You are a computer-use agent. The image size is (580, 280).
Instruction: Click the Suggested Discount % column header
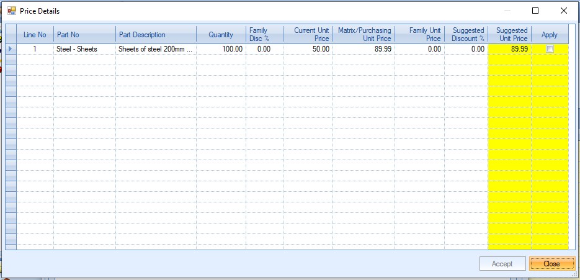466,35
